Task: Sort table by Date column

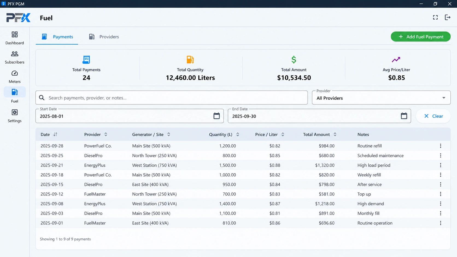Action: tap(49, 134)
